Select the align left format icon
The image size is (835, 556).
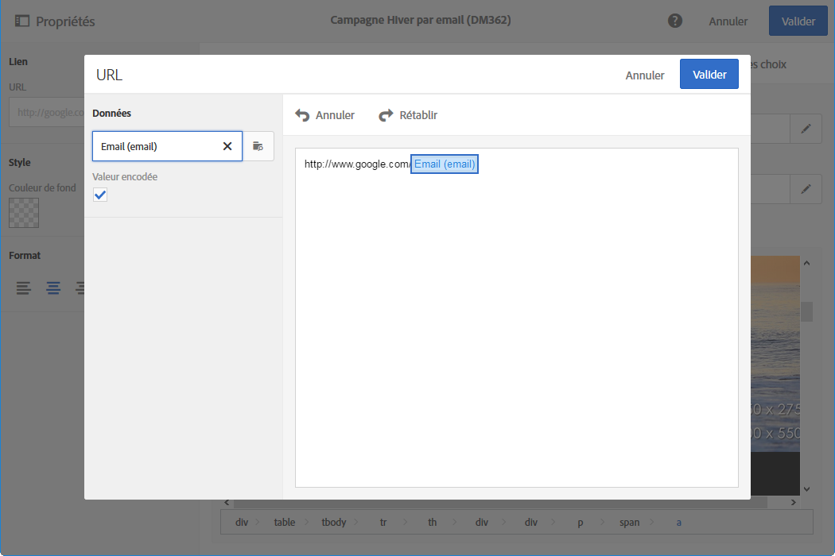24,288
